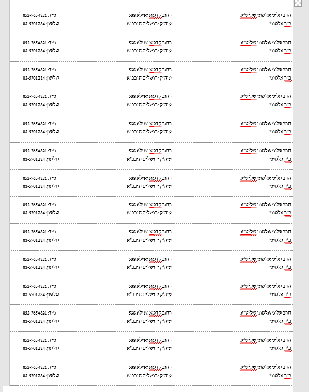Click the number 538 in the fifth row

[132, 124]
